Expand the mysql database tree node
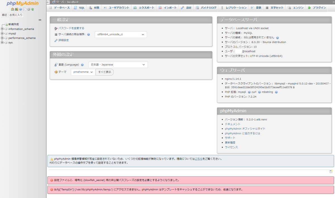 [x=2, y=33]
